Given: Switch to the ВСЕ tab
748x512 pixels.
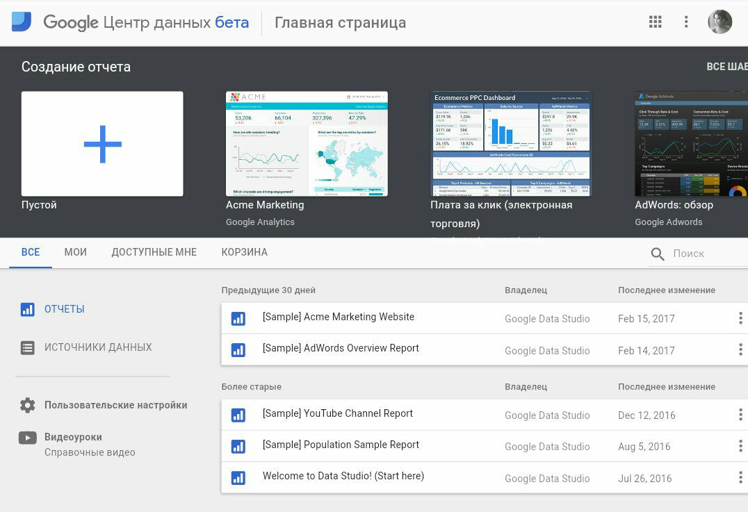Looking at the screenshot, I should [31, 252].
